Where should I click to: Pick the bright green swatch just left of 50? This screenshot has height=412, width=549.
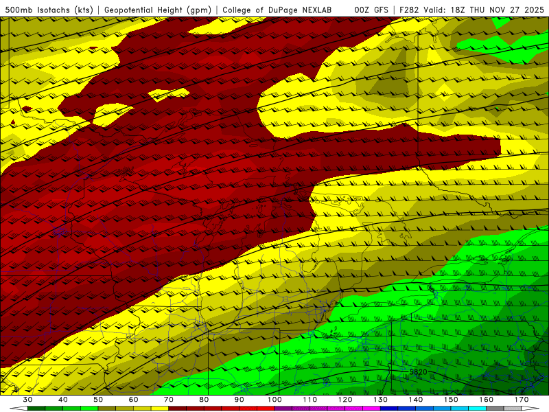(89, 409)
